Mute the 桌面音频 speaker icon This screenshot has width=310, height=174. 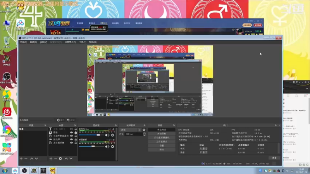pyautogui.click(x=107, y=147)
